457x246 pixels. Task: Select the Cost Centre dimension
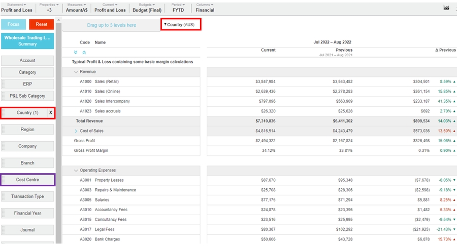click(27, 180)
